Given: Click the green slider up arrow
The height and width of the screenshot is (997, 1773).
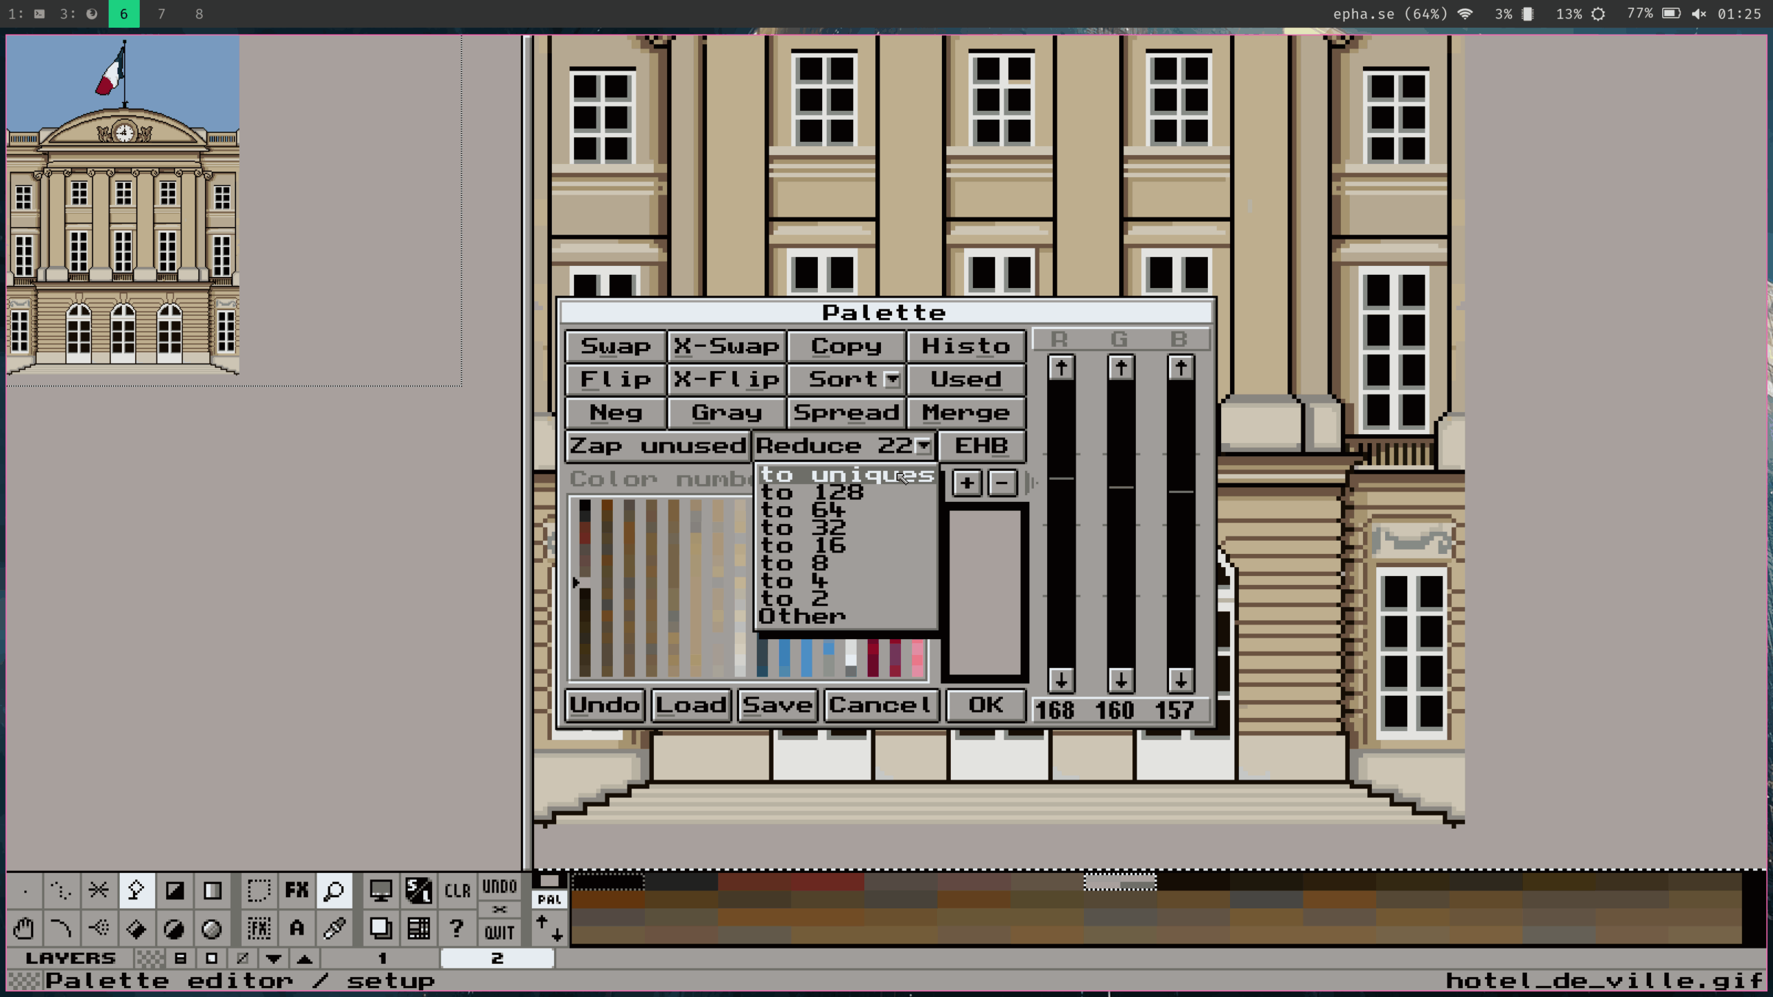Looking at the screenshot, I should [x=1121, y=368].
